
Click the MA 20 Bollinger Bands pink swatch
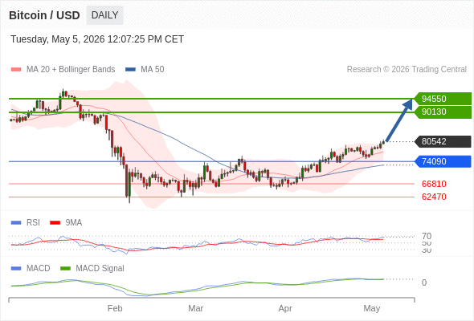click(16, 70)
